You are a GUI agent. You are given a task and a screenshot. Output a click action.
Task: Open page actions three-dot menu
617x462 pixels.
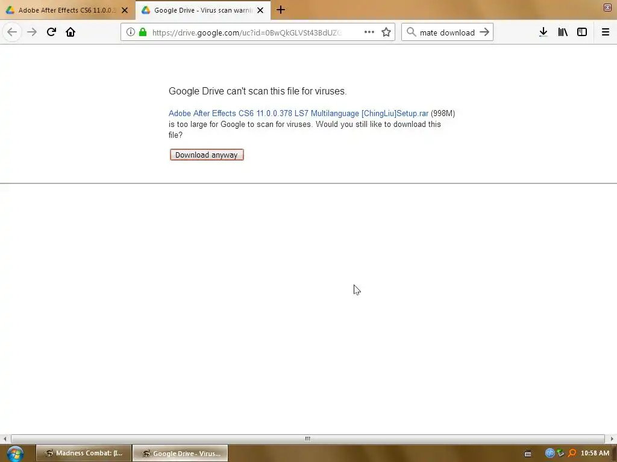coord(369,32)
